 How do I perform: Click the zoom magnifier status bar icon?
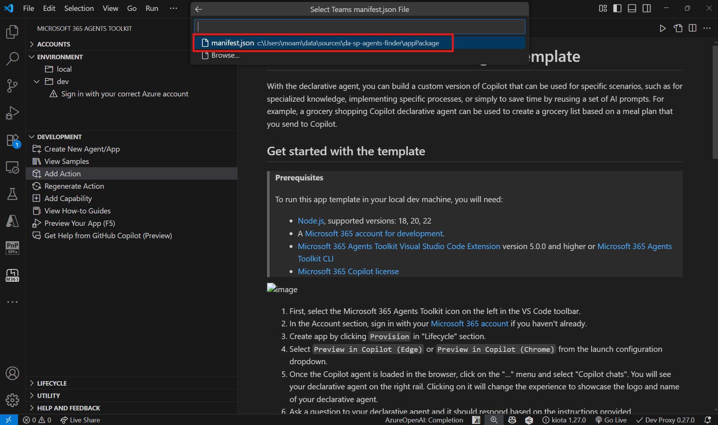point(494,420)
